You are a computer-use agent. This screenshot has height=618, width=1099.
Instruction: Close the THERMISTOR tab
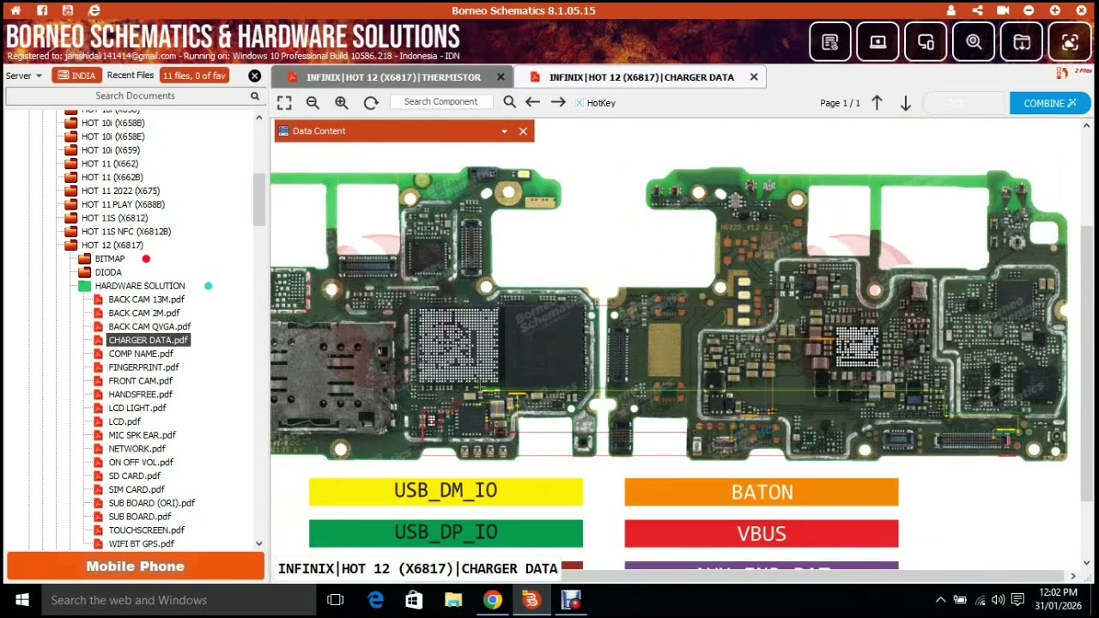pos(501,76)
